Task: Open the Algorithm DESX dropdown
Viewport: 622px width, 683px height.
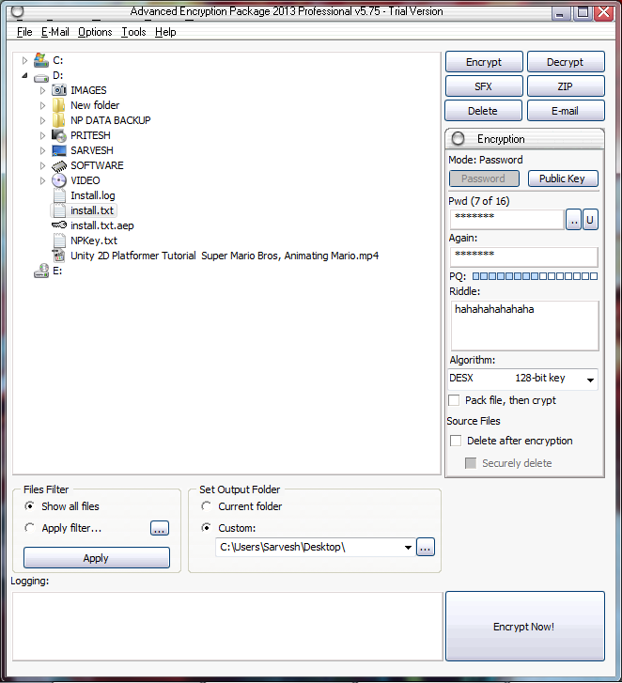Action: point(590,380)
